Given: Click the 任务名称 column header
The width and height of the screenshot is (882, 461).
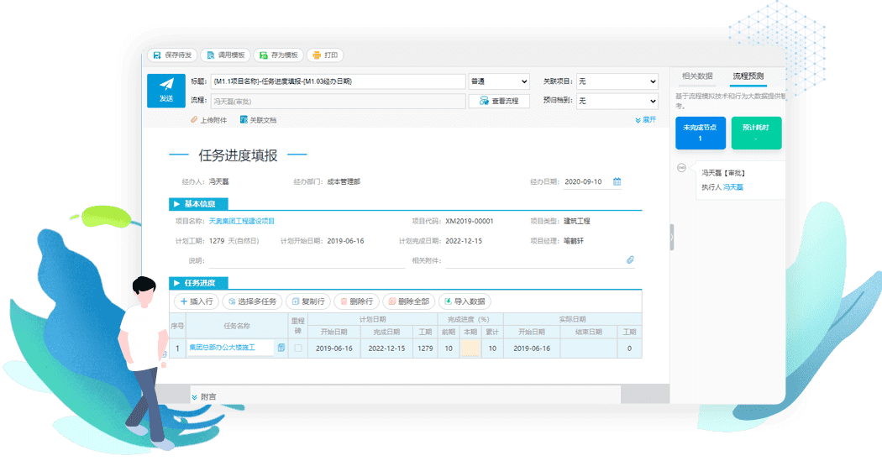Looking at the screenshot, I should point(237,326).
